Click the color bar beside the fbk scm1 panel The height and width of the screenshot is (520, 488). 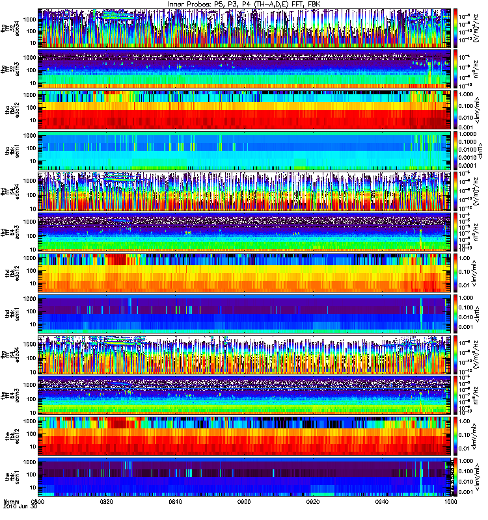[455, 477]
